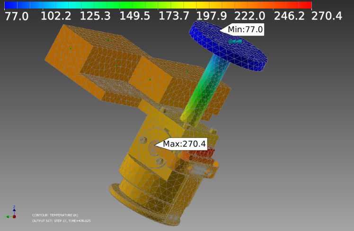Image resolution: width=354 pixels, height=231 pixels.
Task: Click the green middle of the color legend
Action: coord(126,5)
